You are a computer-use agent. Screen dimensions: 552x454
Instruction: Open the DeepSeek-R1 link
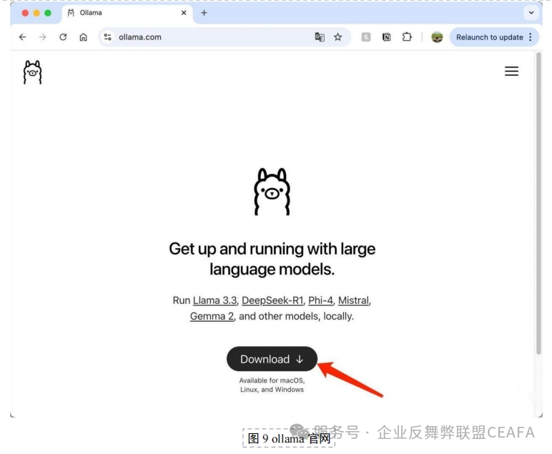point(272,300)
